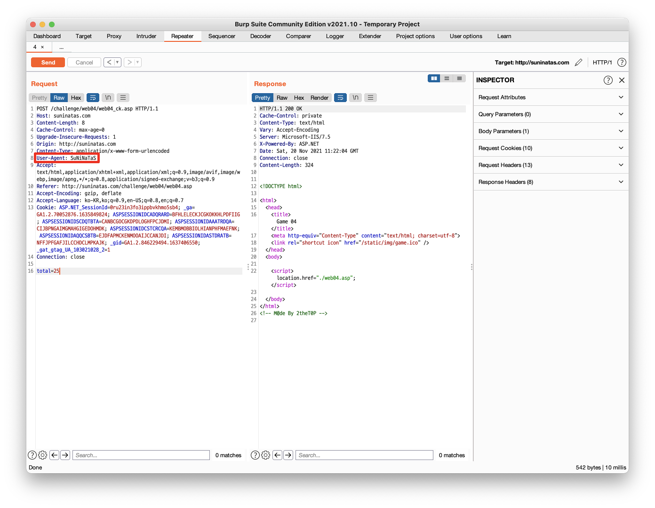Click the HTTP/1 protocol toggle
Viewport: 655px width, 508px height.
coord(602,63)
